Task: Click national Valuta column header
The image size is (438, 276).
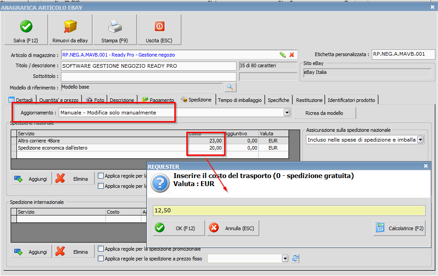Action: 273,134
